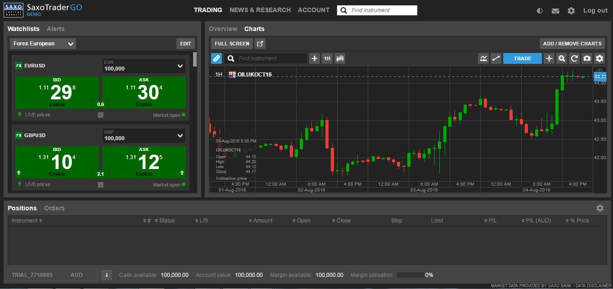The image size is (613, 289).
Task: Click the 44.17 price marker on chart axis
Action: (x=600, y=76)
